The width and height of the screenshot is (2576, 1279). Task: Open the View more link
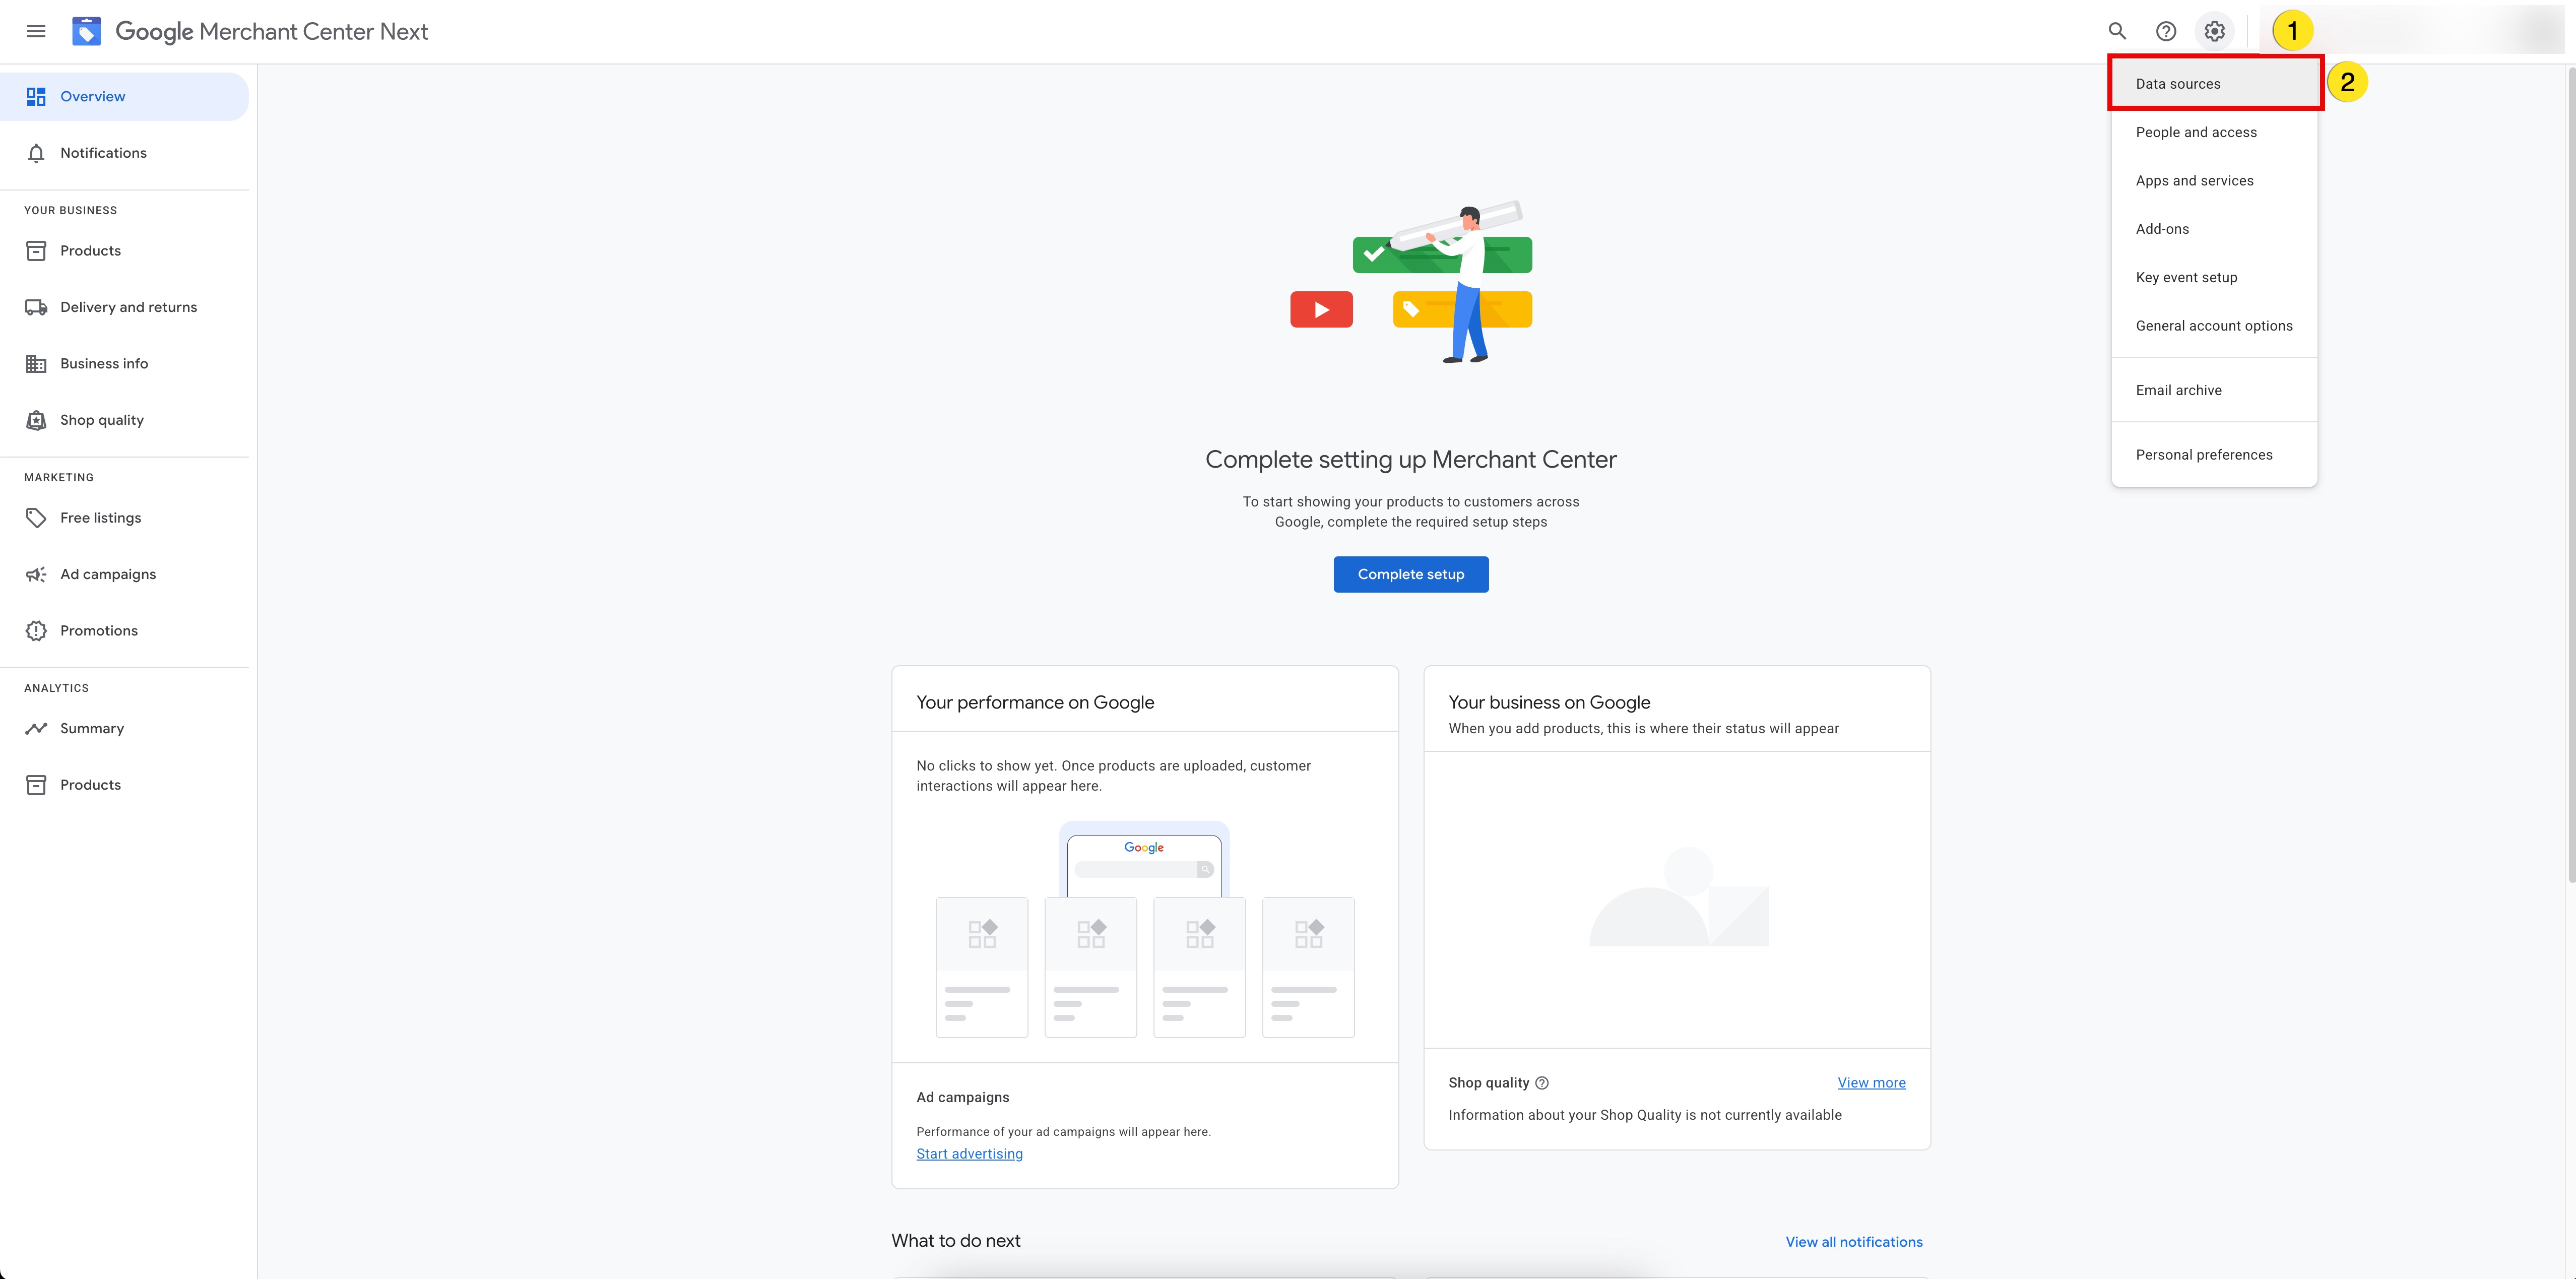[1871, 1083]
